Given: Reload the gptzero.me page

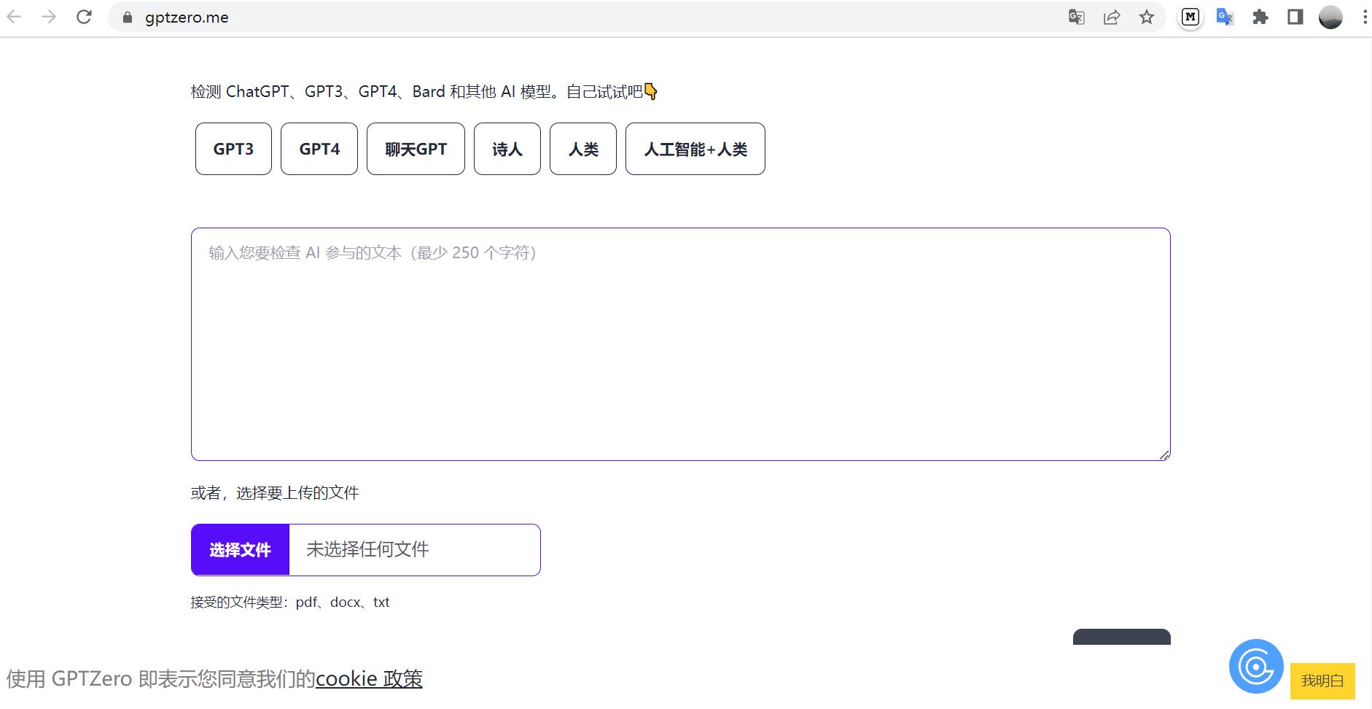Looking at the screenshot, I should [85, 17].
